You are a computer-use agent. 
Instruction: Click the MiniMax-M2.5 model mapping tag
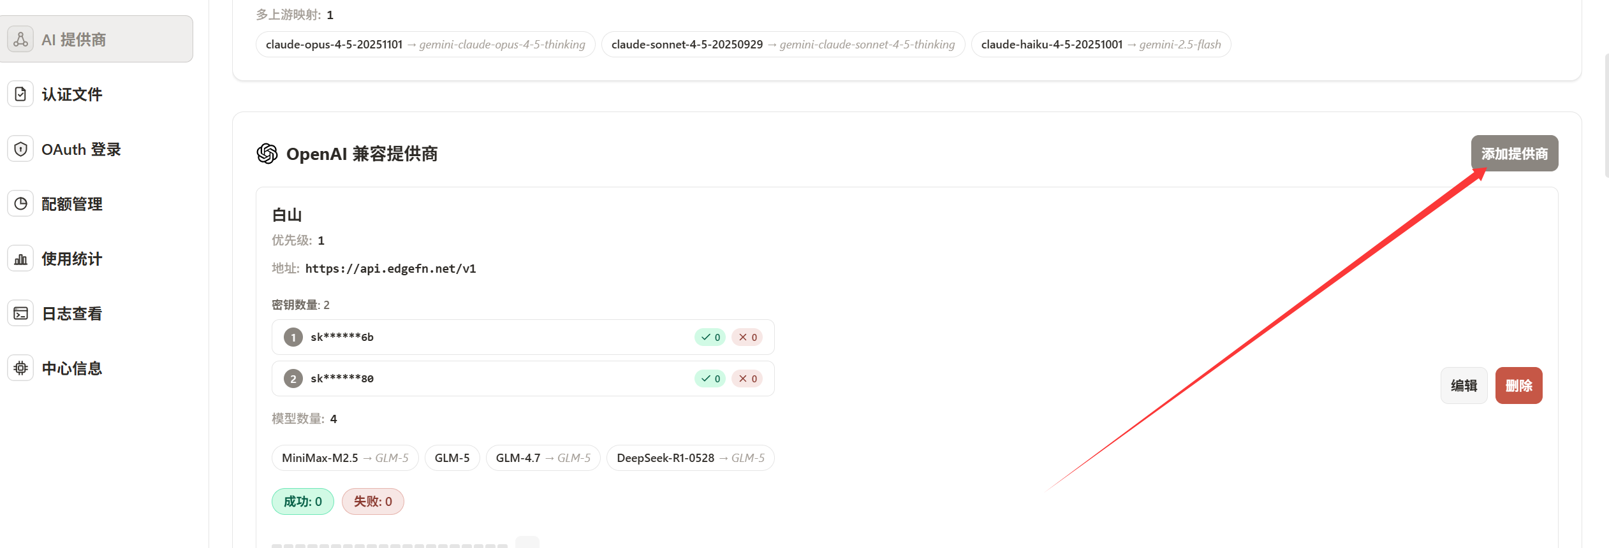(x=344, y=458)
